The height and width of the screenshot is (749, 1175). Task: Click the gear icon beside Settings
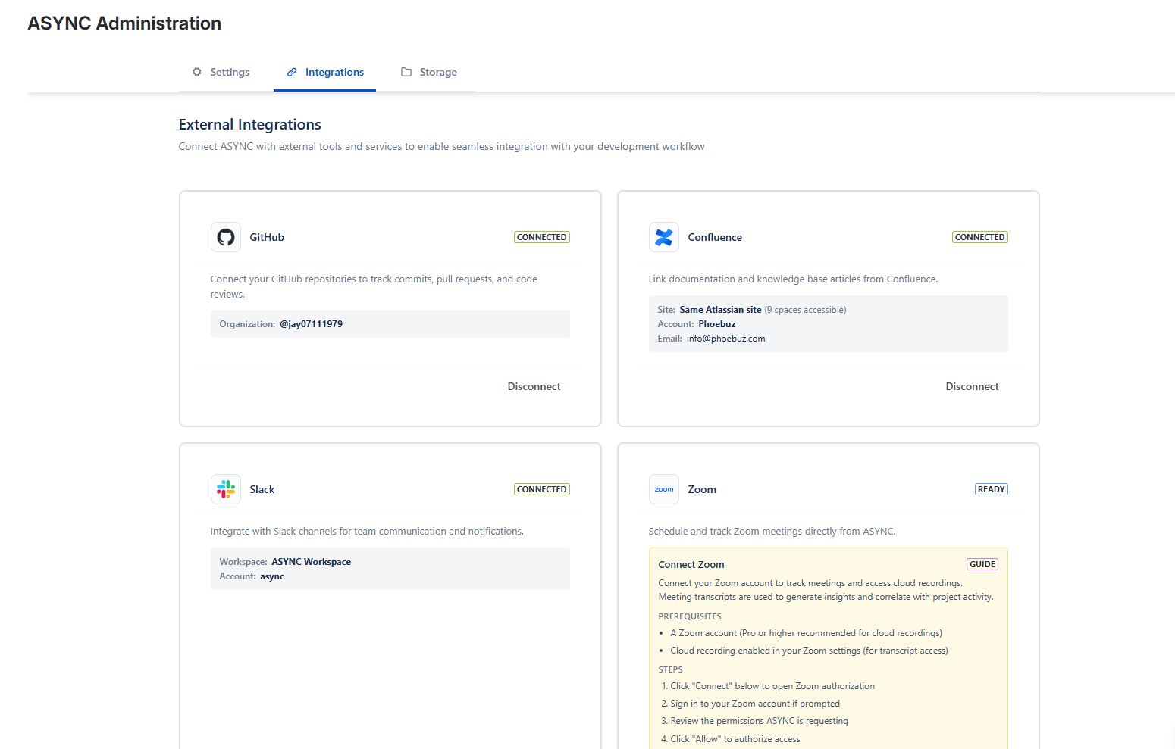click(197, 72)
